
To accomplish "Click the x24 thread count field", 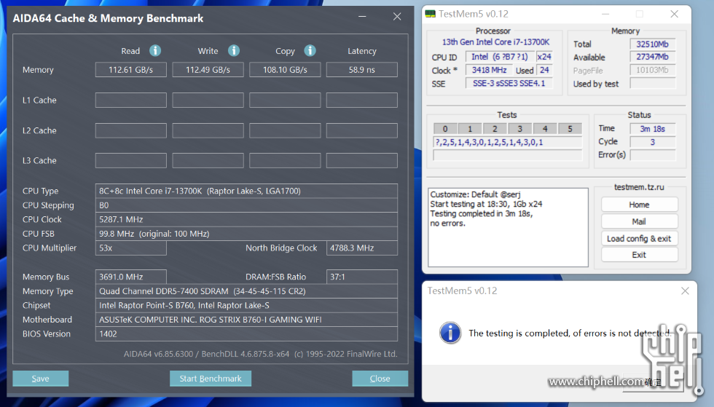I will pos(545,57).
